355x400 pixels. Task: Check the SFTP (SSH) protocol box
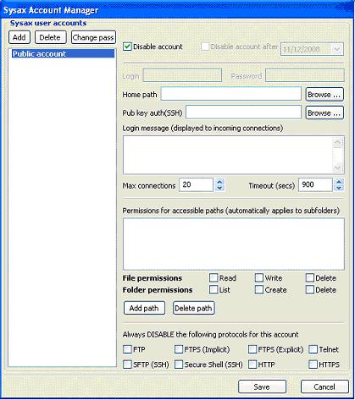127,364
